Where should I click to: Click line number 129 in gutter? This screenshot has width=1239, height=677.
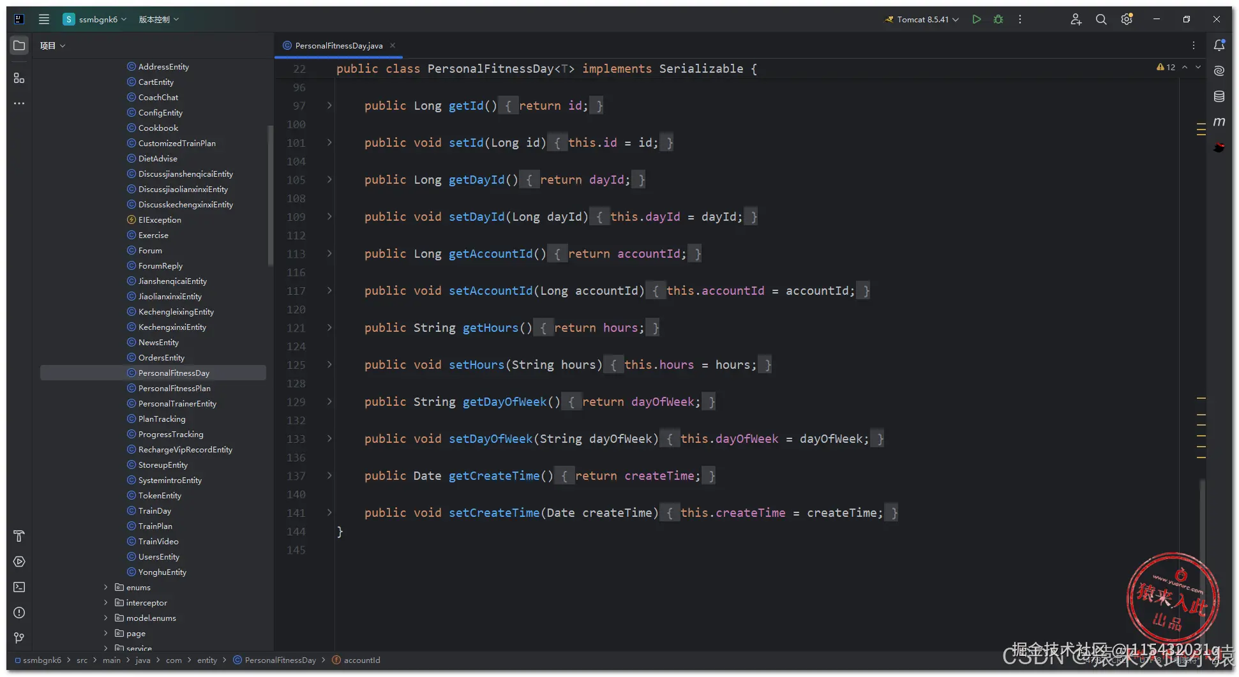pos(296,401)
